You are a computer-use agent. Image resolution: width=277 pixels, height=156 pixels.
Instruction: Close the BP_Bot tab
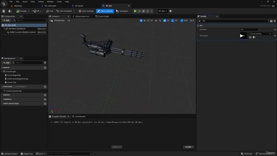click(129, 6)
